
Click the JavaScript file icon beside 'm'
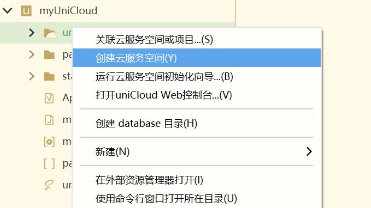click(x=49, y=120)
